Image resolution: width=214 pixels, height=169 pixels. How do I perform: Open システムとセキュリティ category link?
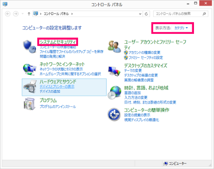[58, 42]
